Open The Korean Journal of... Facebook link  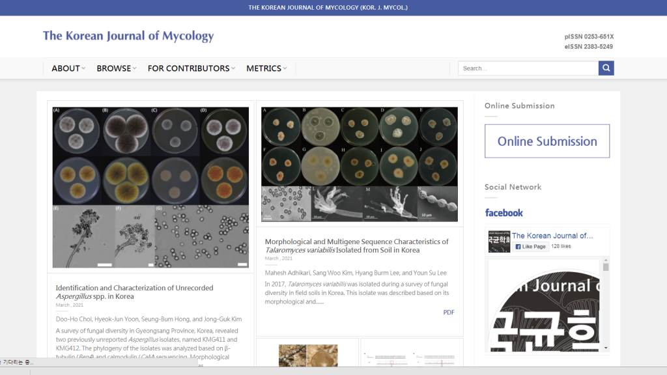(x=552, y=236)
